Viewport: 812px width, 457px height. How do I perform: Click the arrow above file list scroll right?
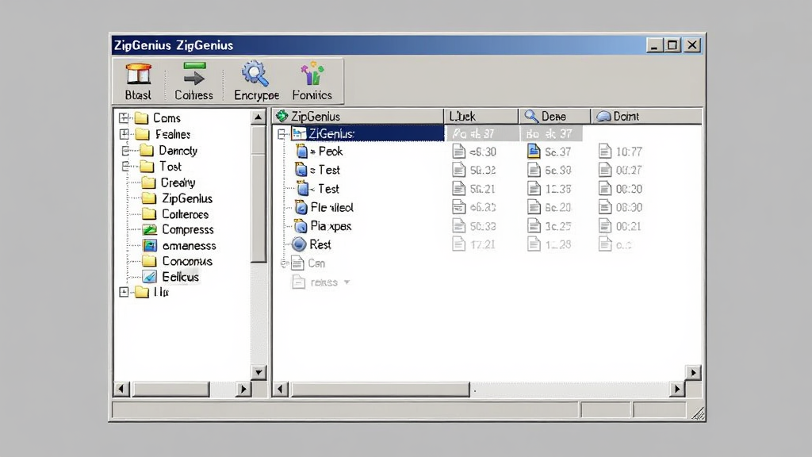pos(693,372)
